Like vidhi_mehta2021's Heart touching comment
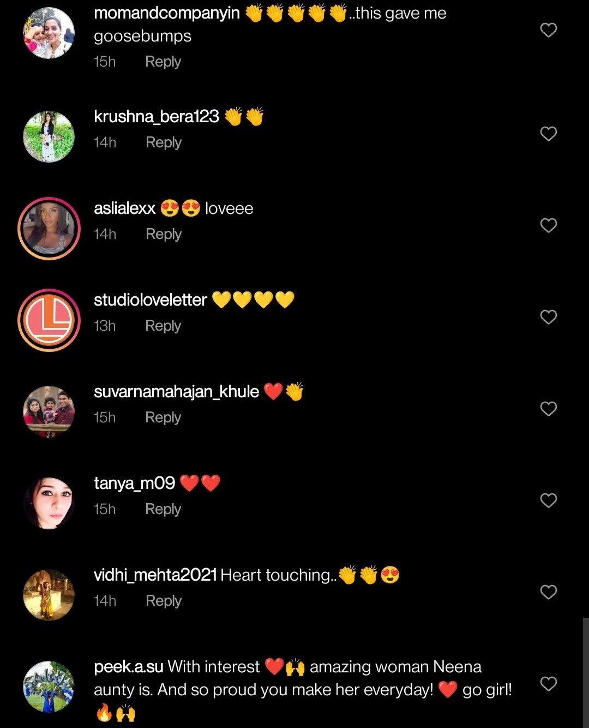This screenshot has width=589, height=728. [548, 592]
